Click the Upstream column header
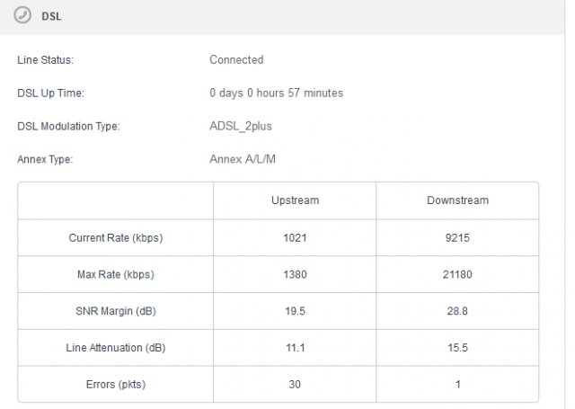 point(295,200)
